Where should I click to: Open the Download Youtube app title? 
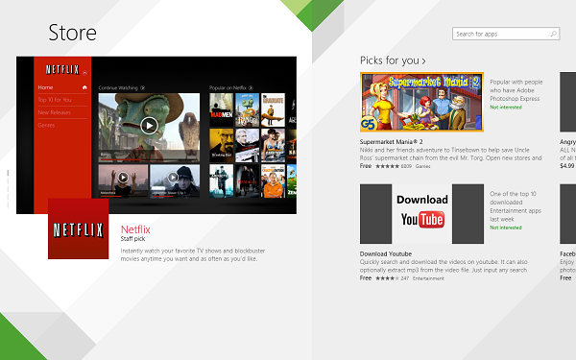tap(386, 253)
